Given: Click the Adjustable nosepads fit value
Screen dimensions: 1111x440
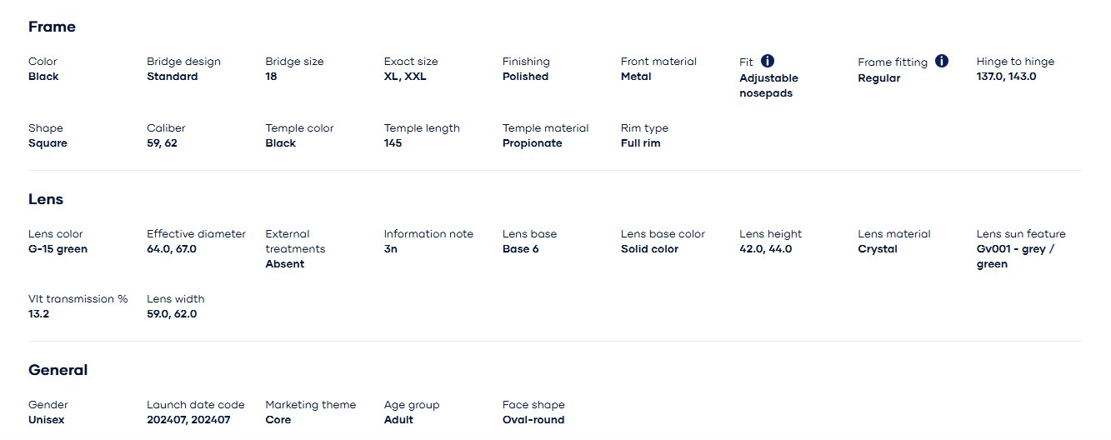Looking at the screenshot, I should pyautogui.click(x=768, y=86).
